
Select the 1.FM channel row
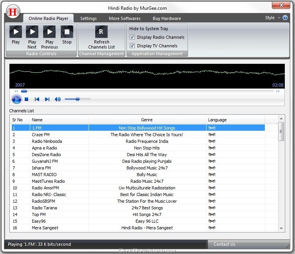(x=138, y=128)
